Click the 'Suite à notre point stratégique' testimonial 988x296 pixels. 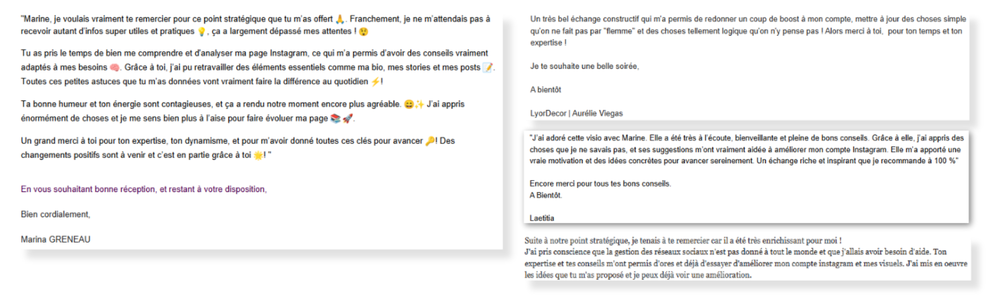pyautogui.click(x=746, y=258)
